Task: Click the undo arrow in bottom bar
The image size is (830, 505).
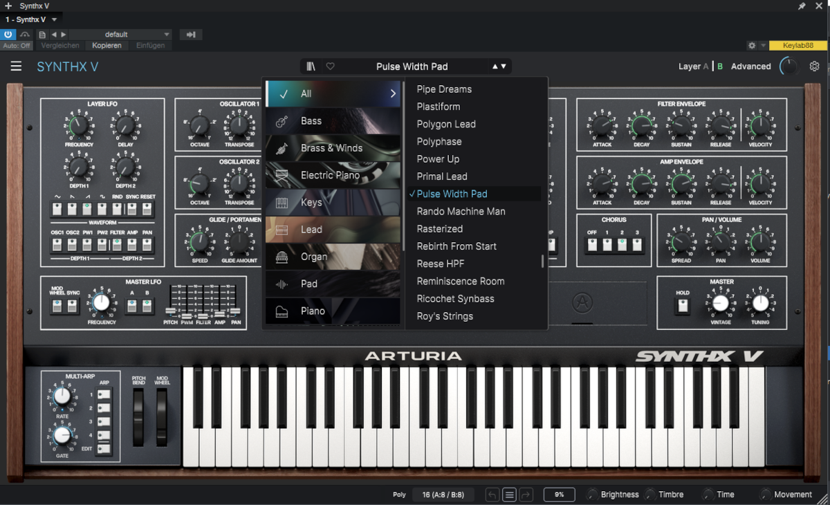Action: (492, 495)
